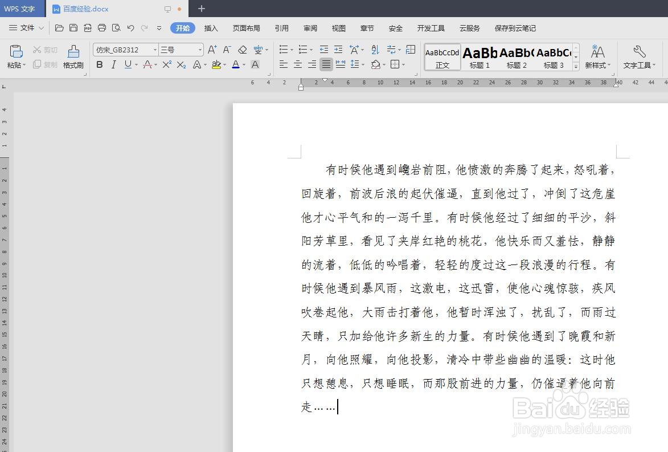Switch to the 插入 (Insert) ribbon tab

[x=211, y=27]
